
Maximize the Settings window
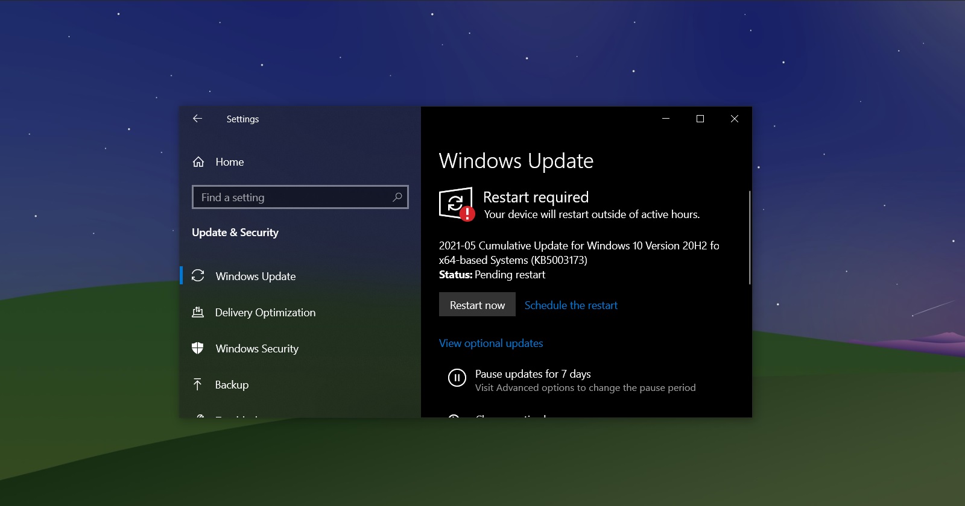[x=700, y=119]
